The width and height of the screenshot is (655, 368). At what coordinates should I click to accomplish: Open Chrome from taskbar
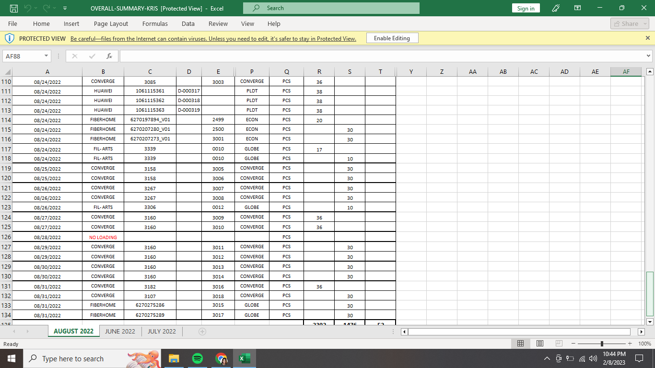point(221,358)
